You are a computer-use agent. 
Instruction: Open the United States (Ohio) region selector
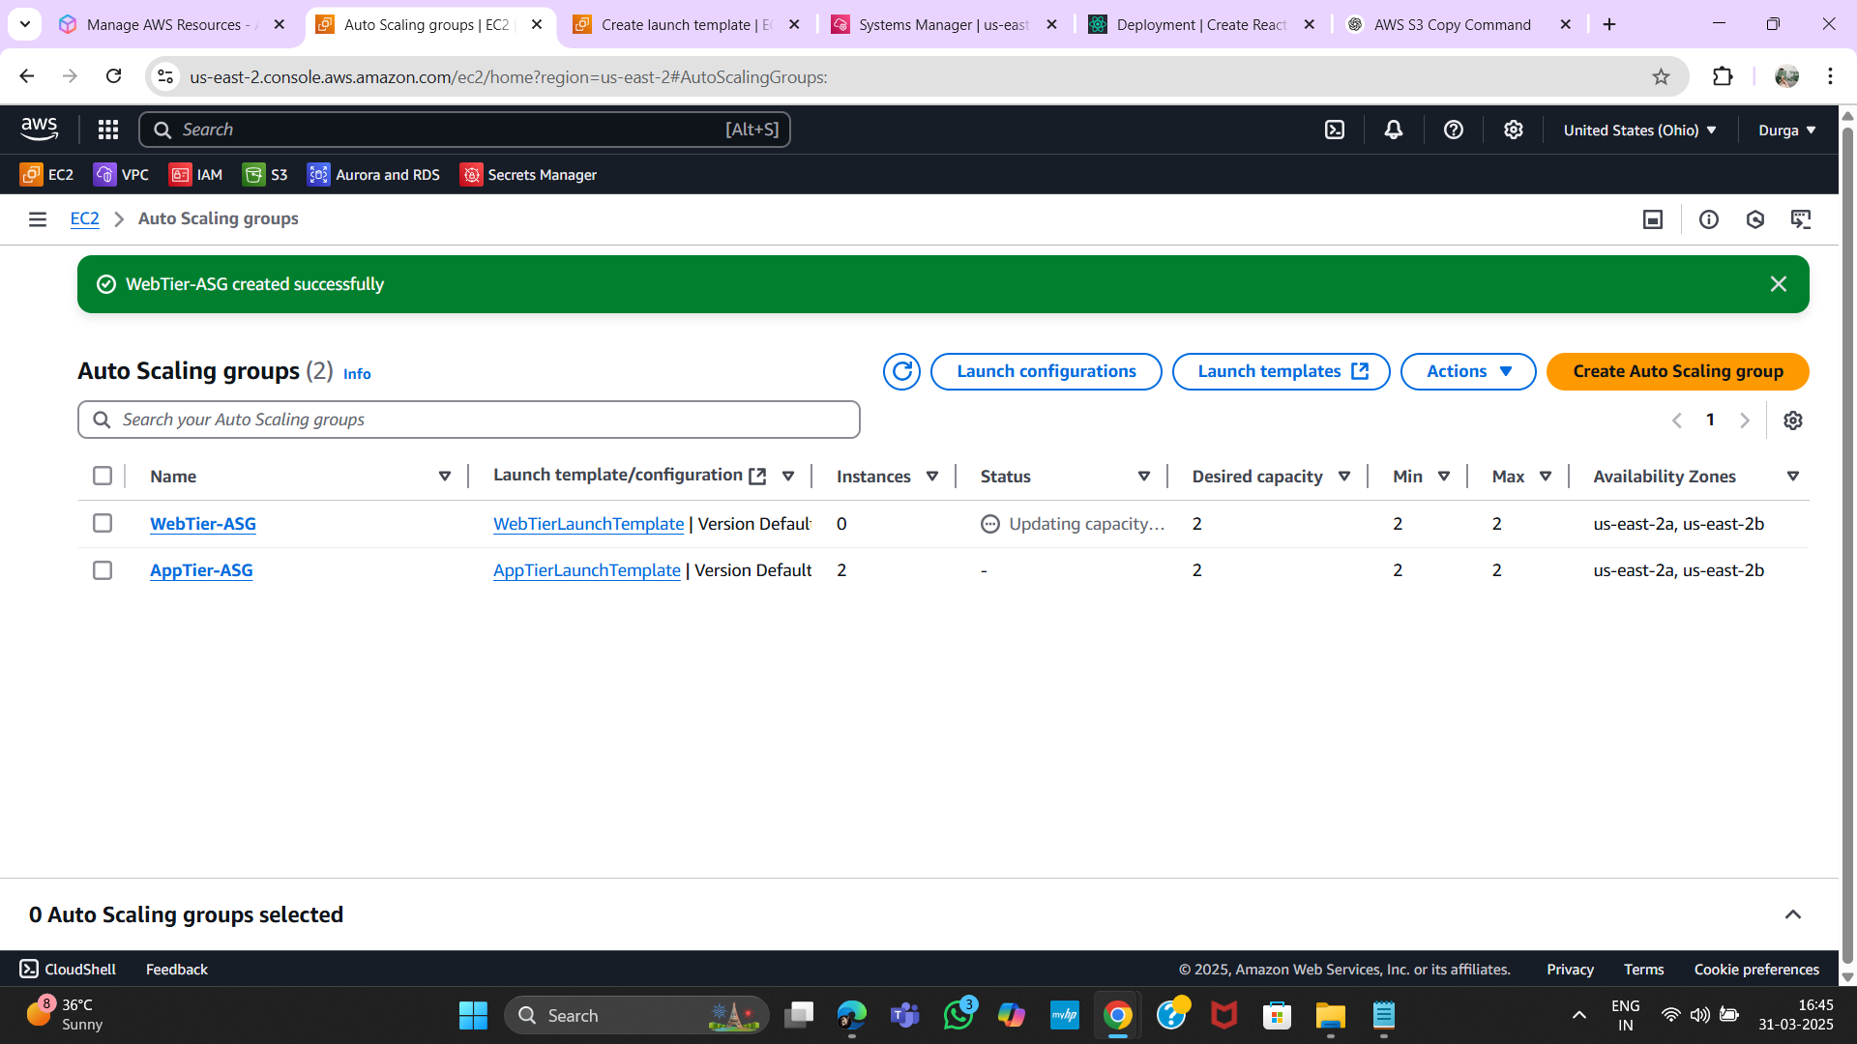1639,130
